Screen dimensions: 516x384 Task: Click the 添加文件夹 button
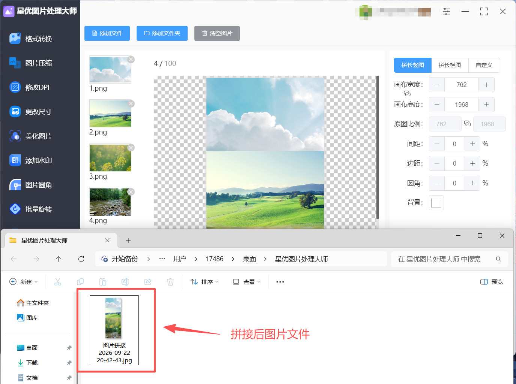click(x=162, y=33)
